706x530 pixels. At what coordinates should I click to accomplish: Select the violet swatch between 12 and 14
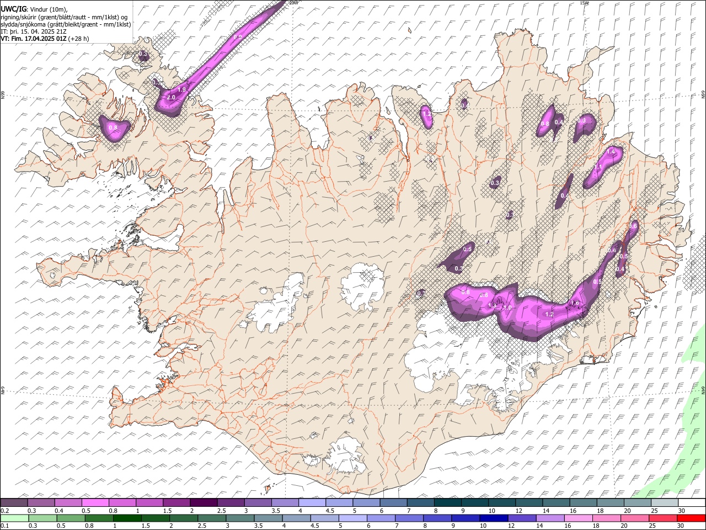click(522, 518)
